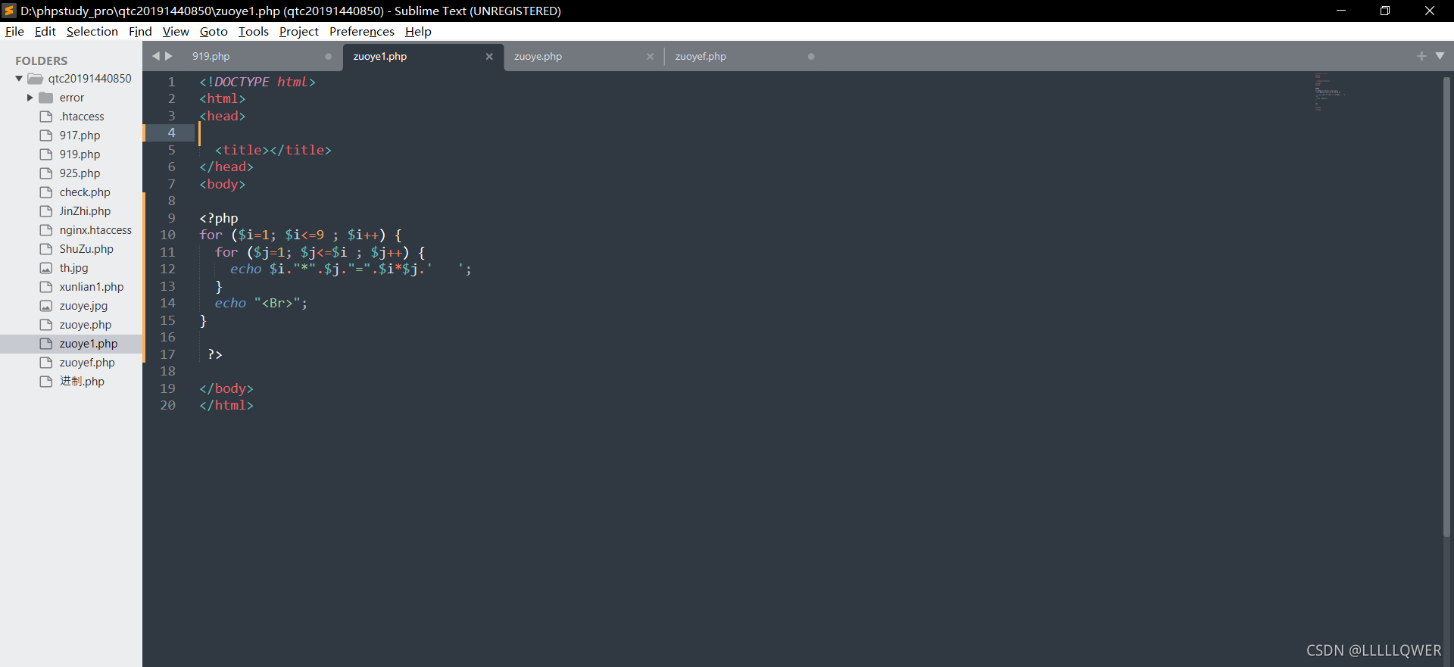The image size is (1454, 667).
Task: Open the Help menu
Action: pyautogui.click(x=418, y=31)
